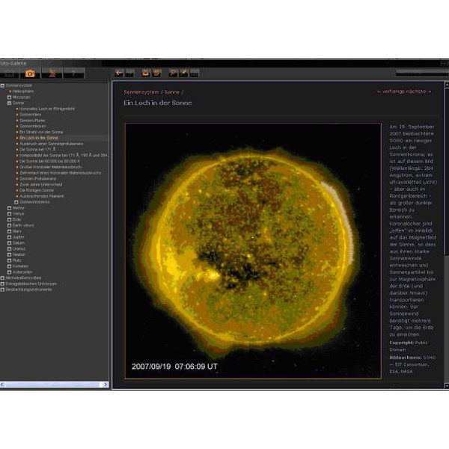Open the Sonnensystem breadcrumb link
The image size is (449, 449).
141,92
